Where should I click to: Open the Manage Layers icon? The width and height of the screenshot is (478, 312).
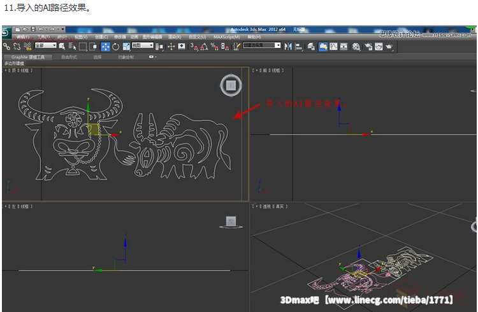point(310,46)
